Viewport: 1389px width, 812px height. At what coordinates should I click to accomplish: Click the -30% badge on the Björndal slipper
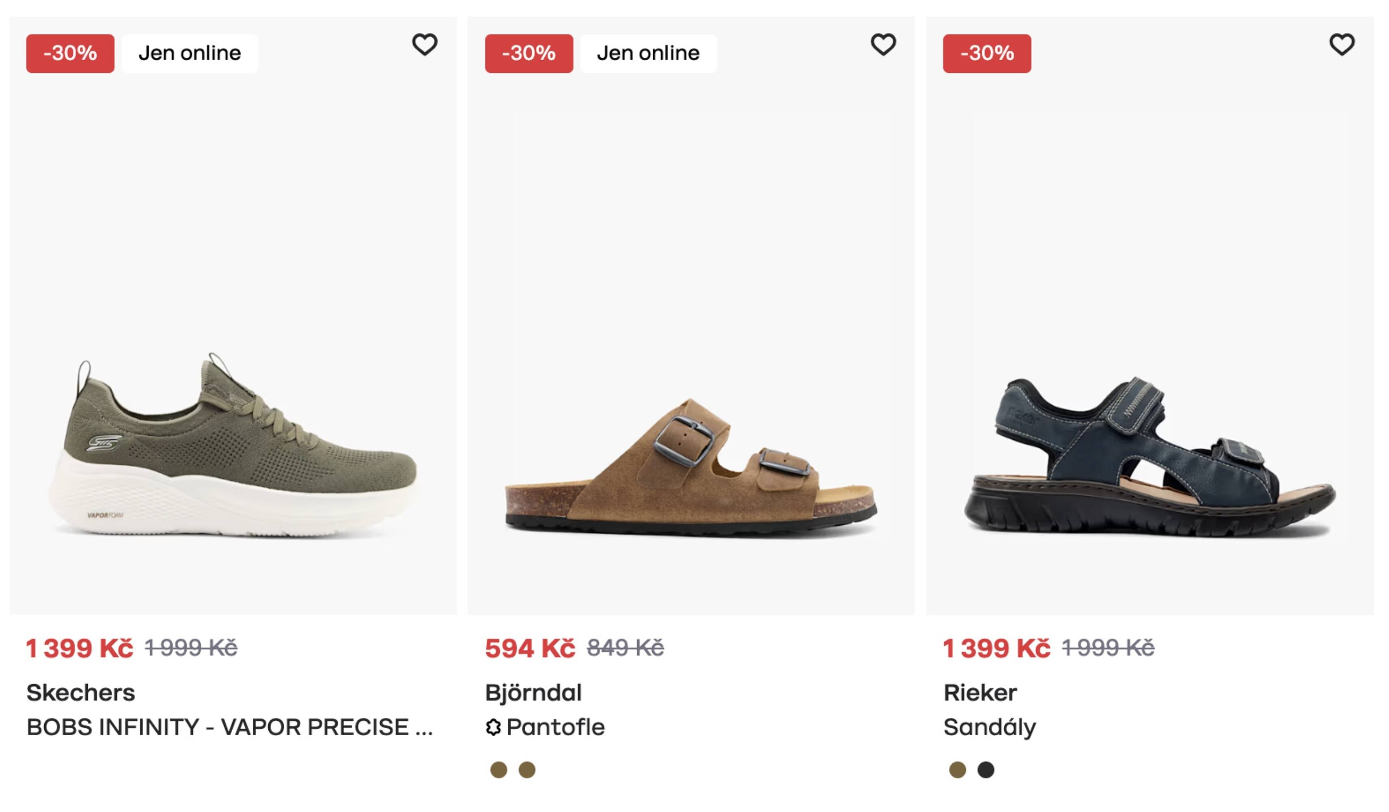tap(528, 53)
